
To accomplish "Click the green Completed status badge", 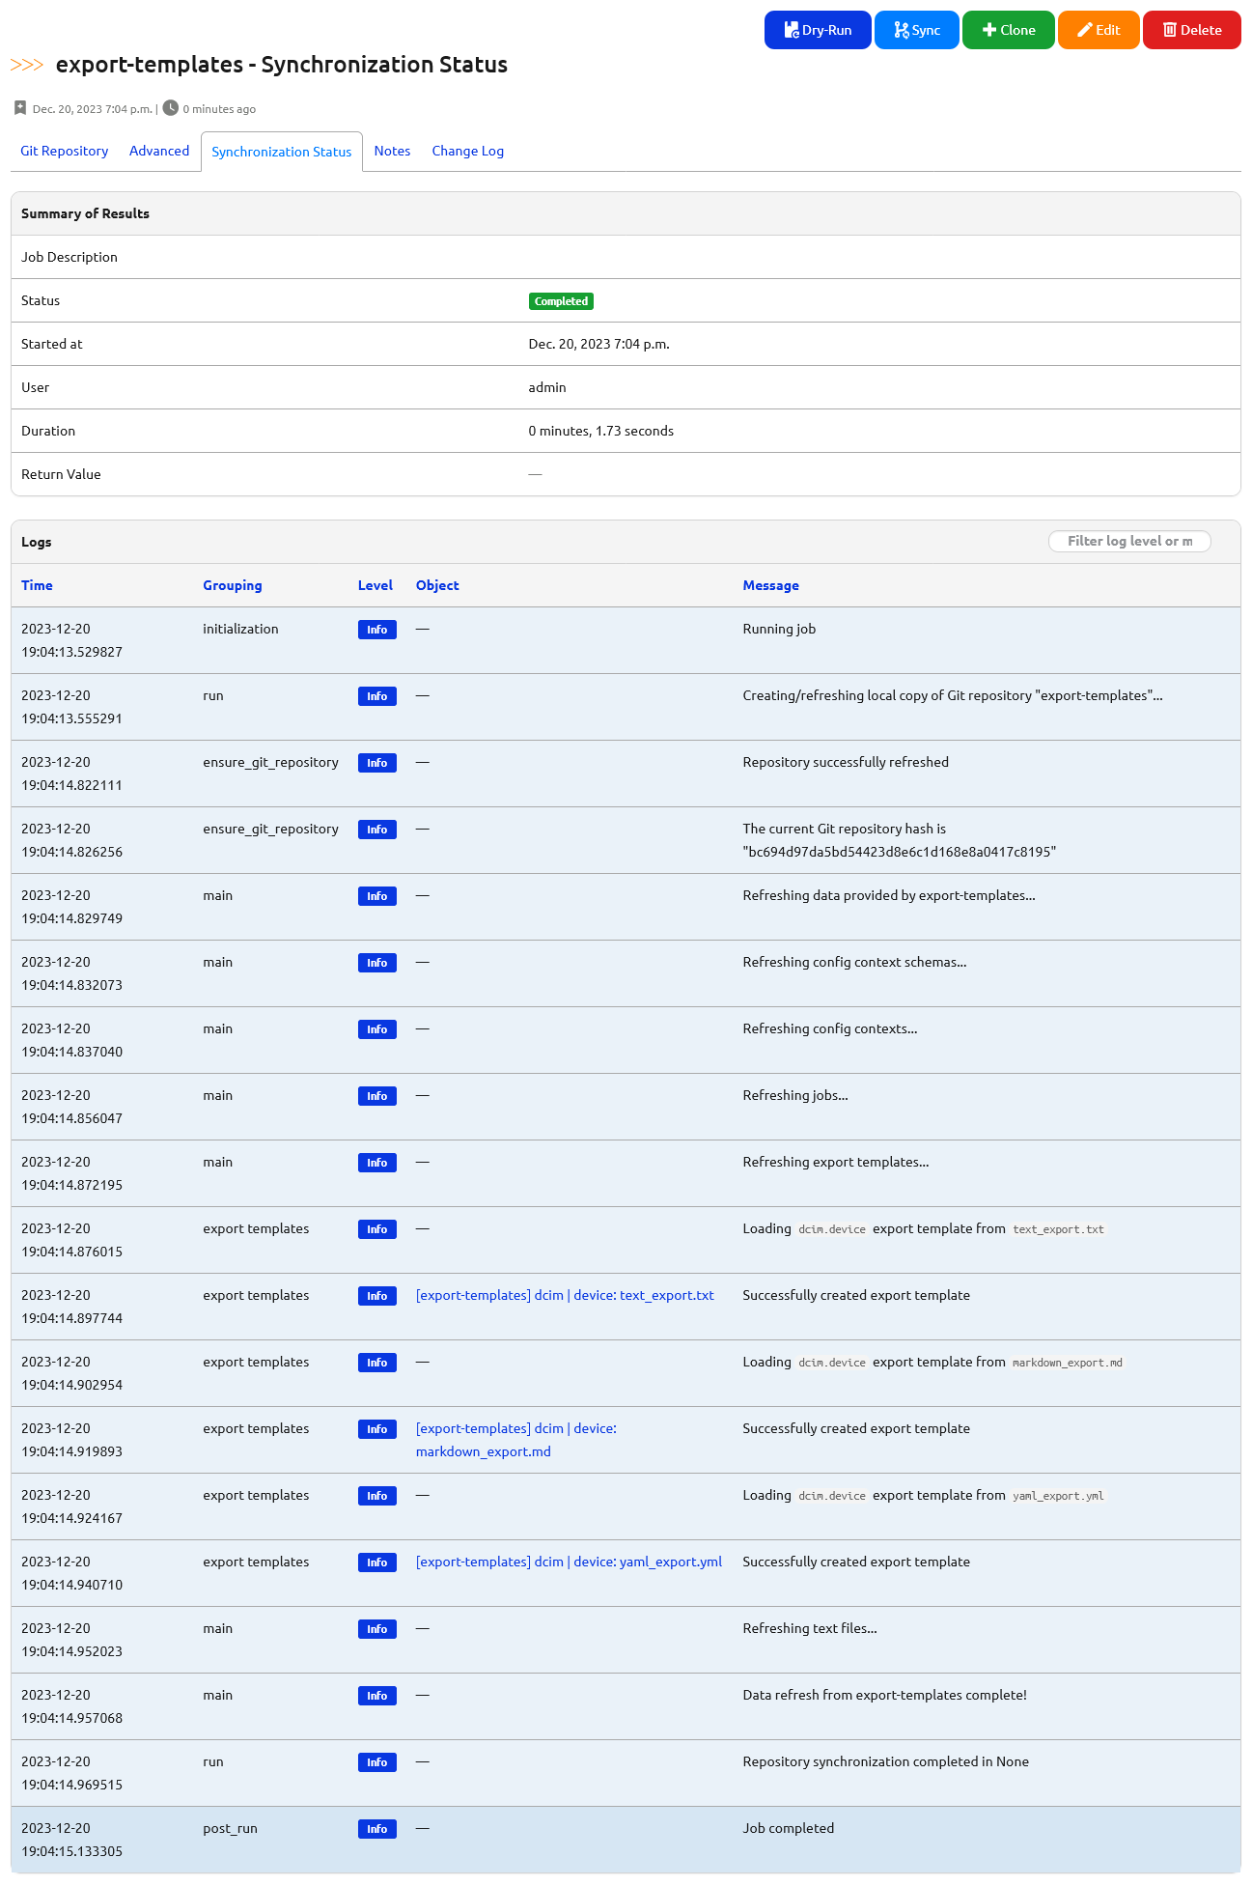I will (x=561, y=301).
